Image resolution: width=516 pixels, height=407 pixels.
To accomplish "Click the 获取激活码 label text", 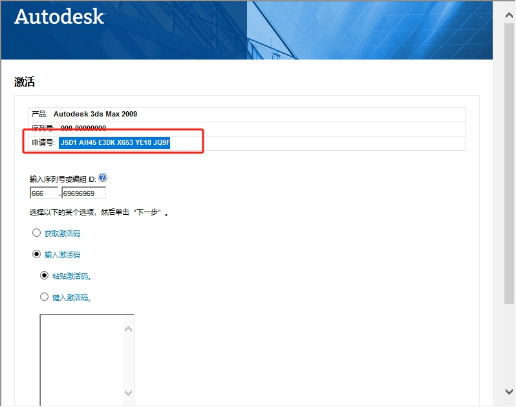I will coord(62,234).
